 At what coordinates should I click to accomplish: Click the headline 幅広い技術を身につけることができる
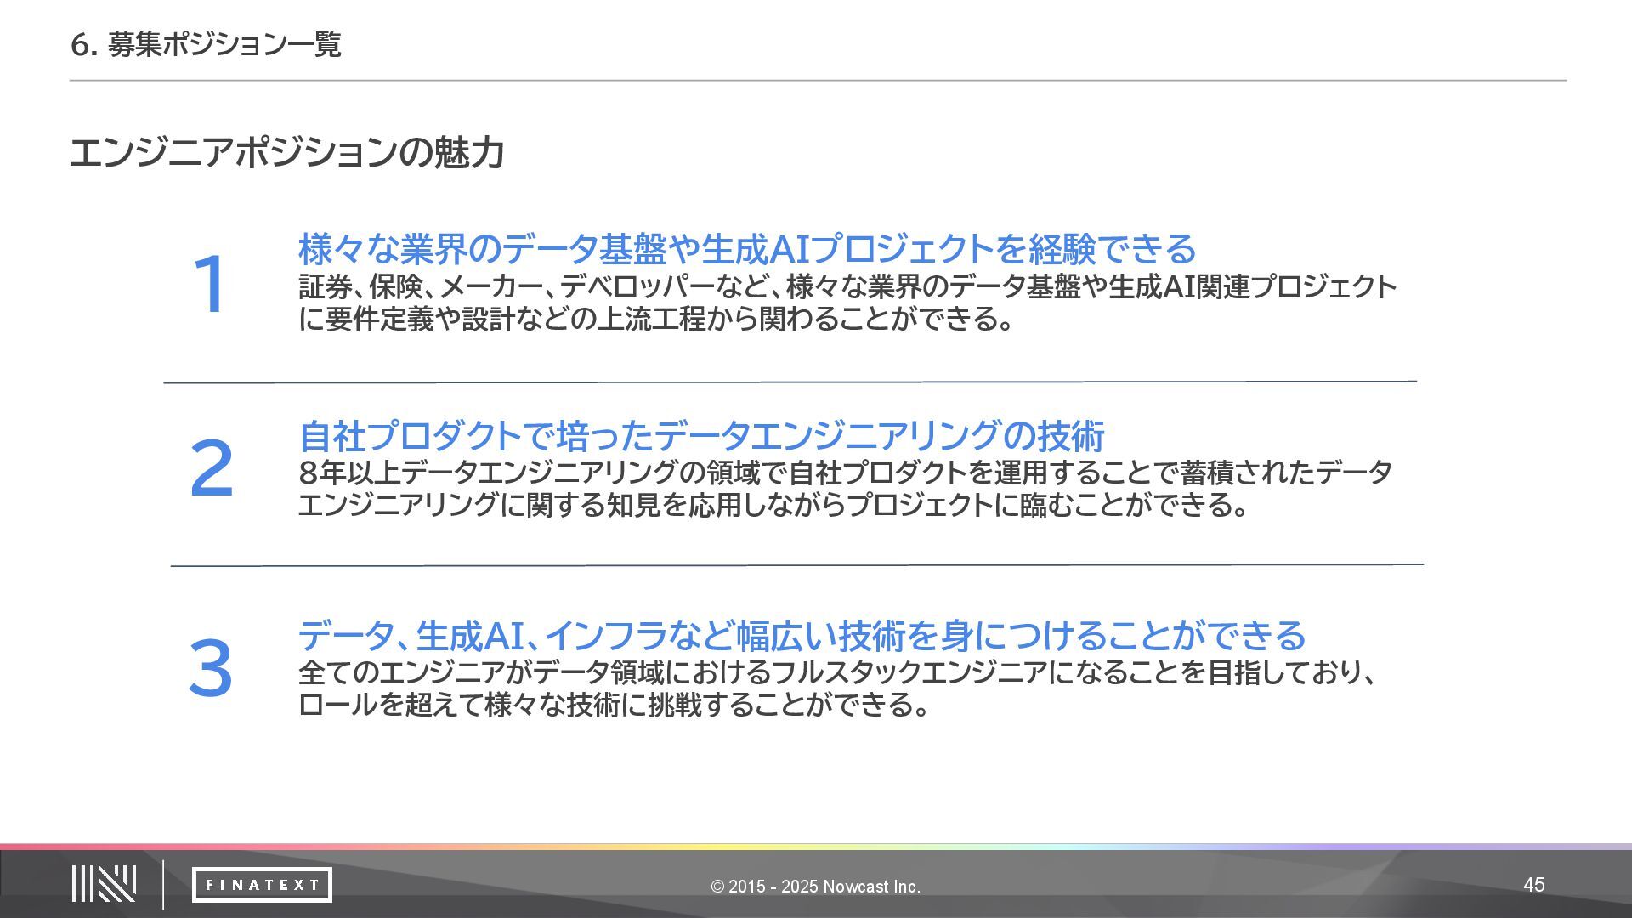801,635
